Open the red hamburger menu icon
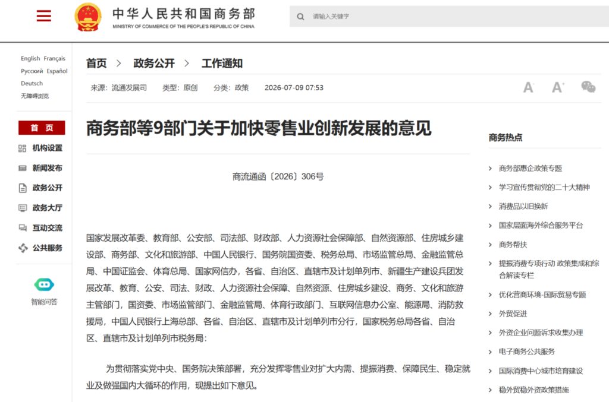 [43, 15]
